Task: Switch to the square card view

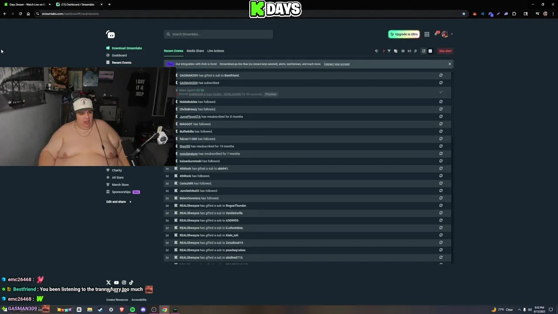Action: tap(430, 51)
